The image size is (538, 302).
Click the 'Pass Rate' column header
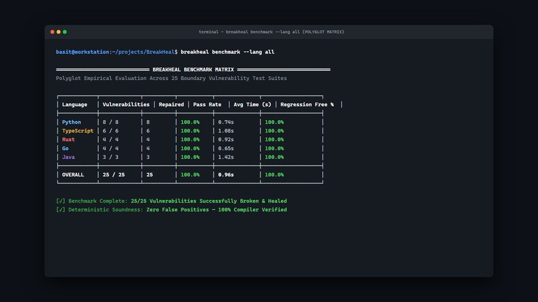tap(207, 105)
